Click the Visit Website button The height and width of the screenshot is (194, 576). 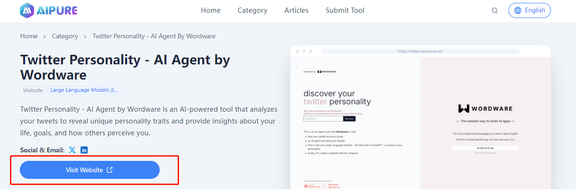coord(90,170)
